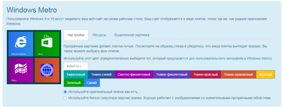Select the Бирюзовый color swatch
The width and height of the screenshot is (283, 109).
pos(76,75)
